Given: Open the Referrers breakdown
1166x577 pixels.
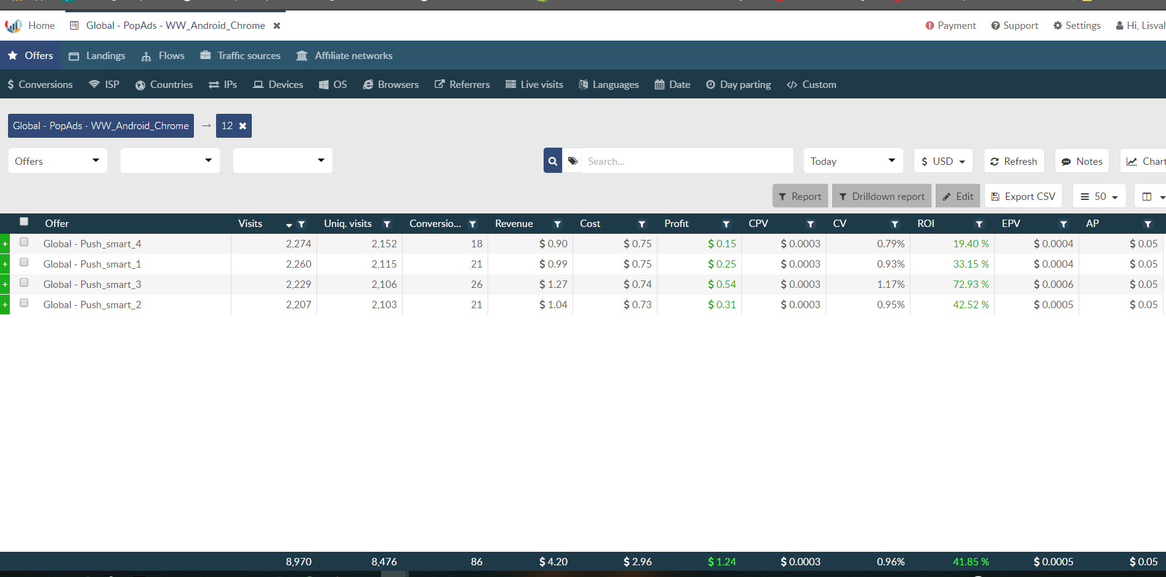Looking at the screenshot, I should (462, 85).
